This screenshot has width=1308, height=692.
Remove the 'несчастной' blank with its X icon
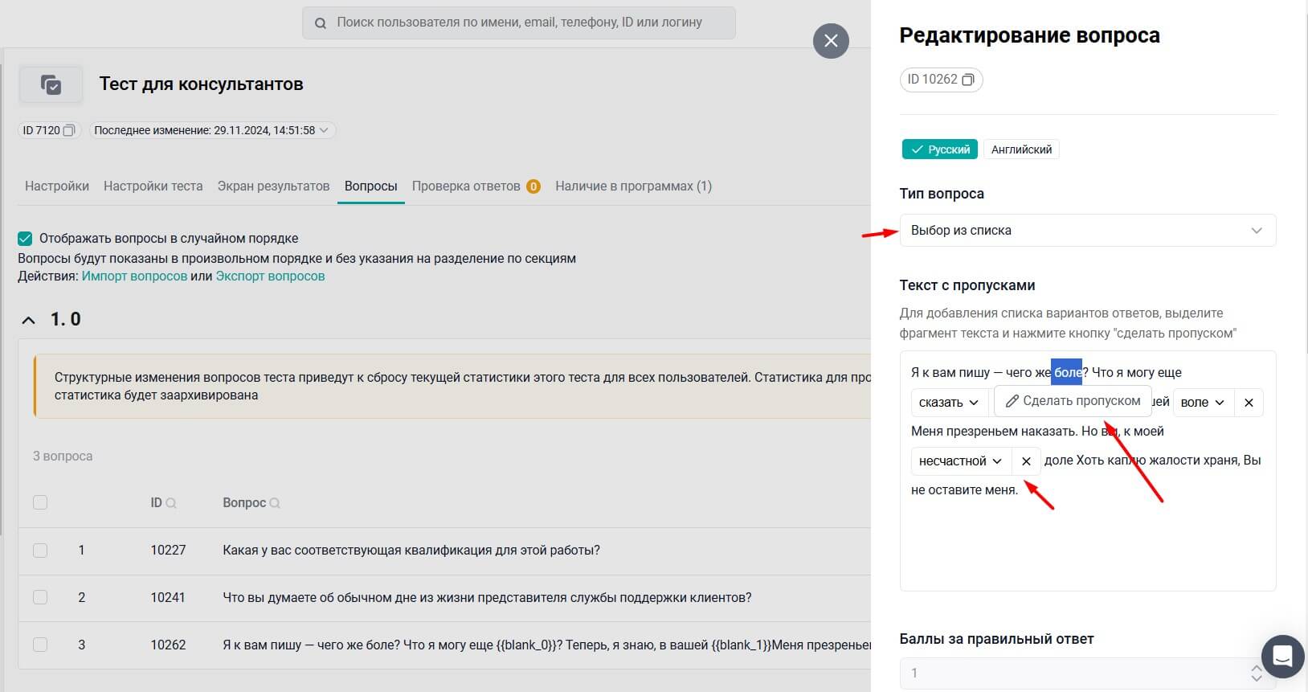click(1026, 461)
